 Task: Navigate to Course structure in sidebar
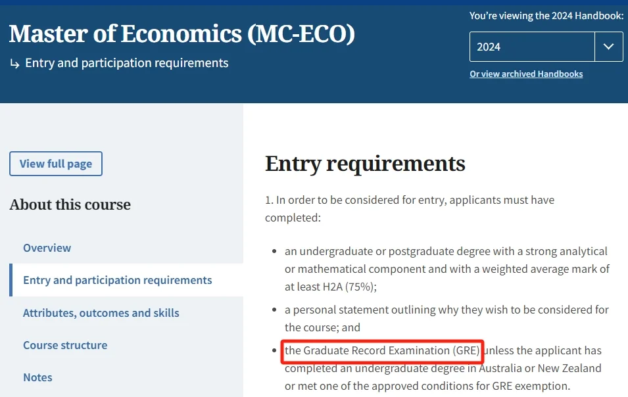65,345
